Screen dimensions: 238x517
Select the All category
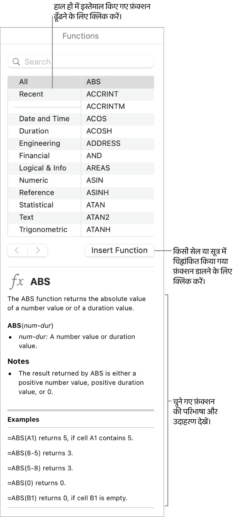(23, 82)
